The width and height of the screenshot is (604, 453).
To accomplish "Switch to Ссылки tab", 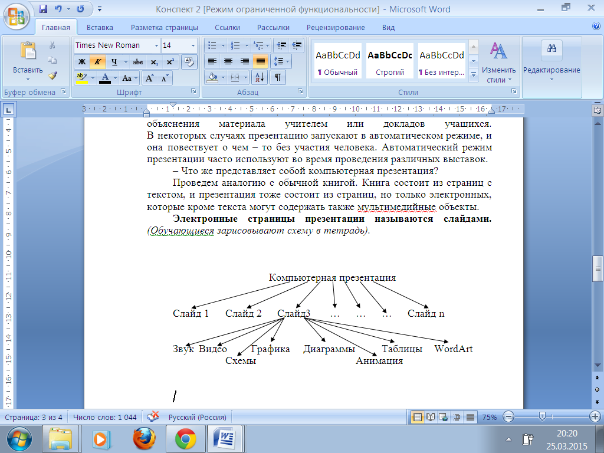I will coord(227,27).
